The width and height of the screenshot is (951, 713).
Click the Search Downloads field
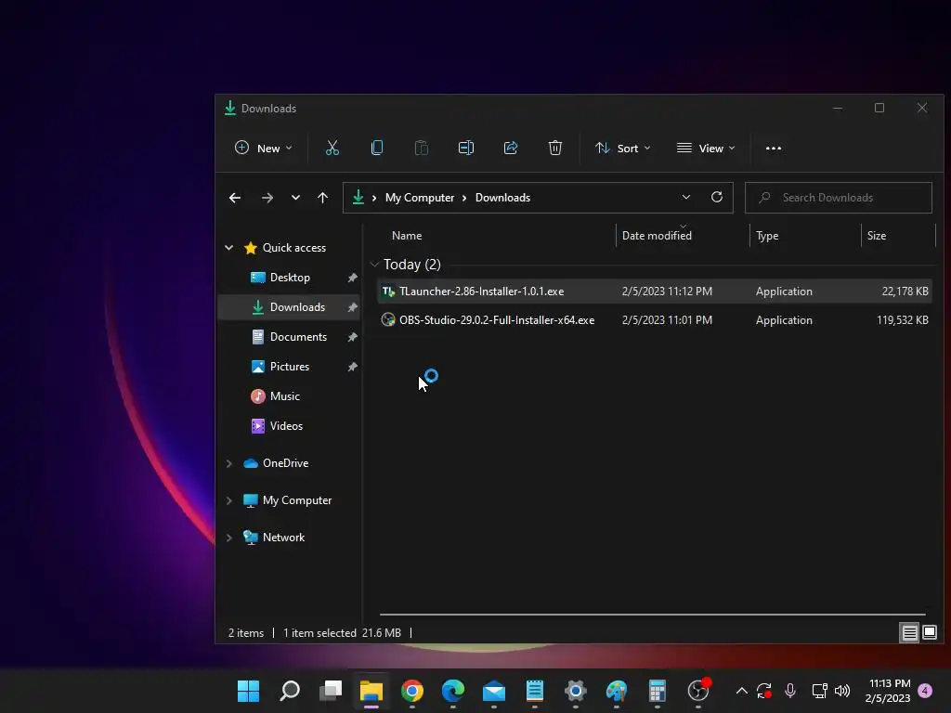[x=839, y=198]
